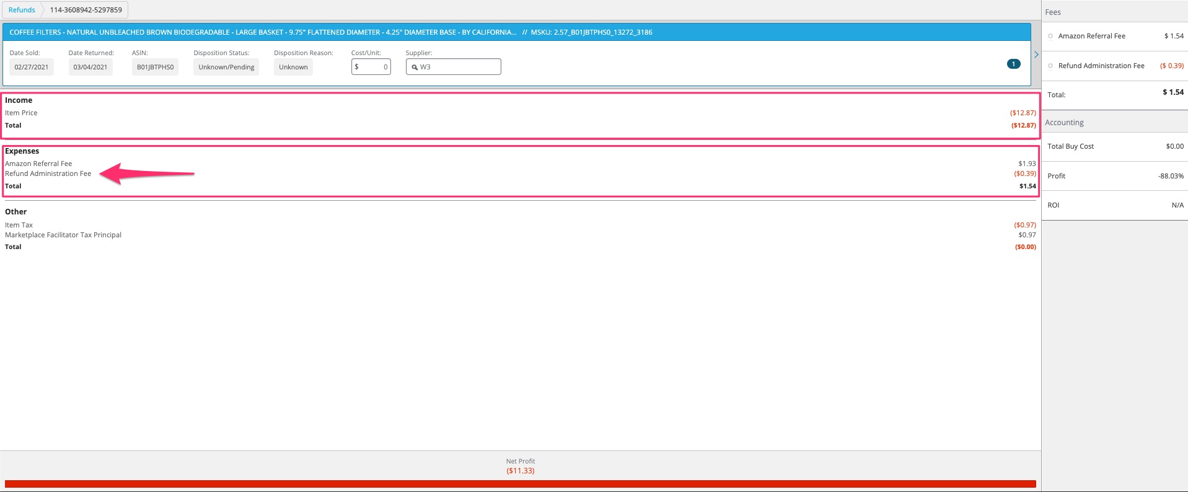Click Disposition Status Unknown/Pending
1188x492 pixels.
(226, 67)
